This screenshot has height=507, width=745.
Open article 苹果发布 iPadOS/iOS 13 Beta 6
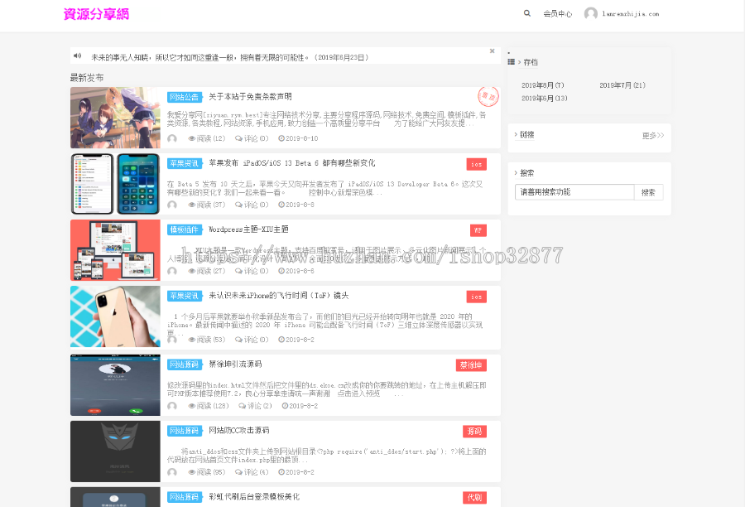click(292, 162)
